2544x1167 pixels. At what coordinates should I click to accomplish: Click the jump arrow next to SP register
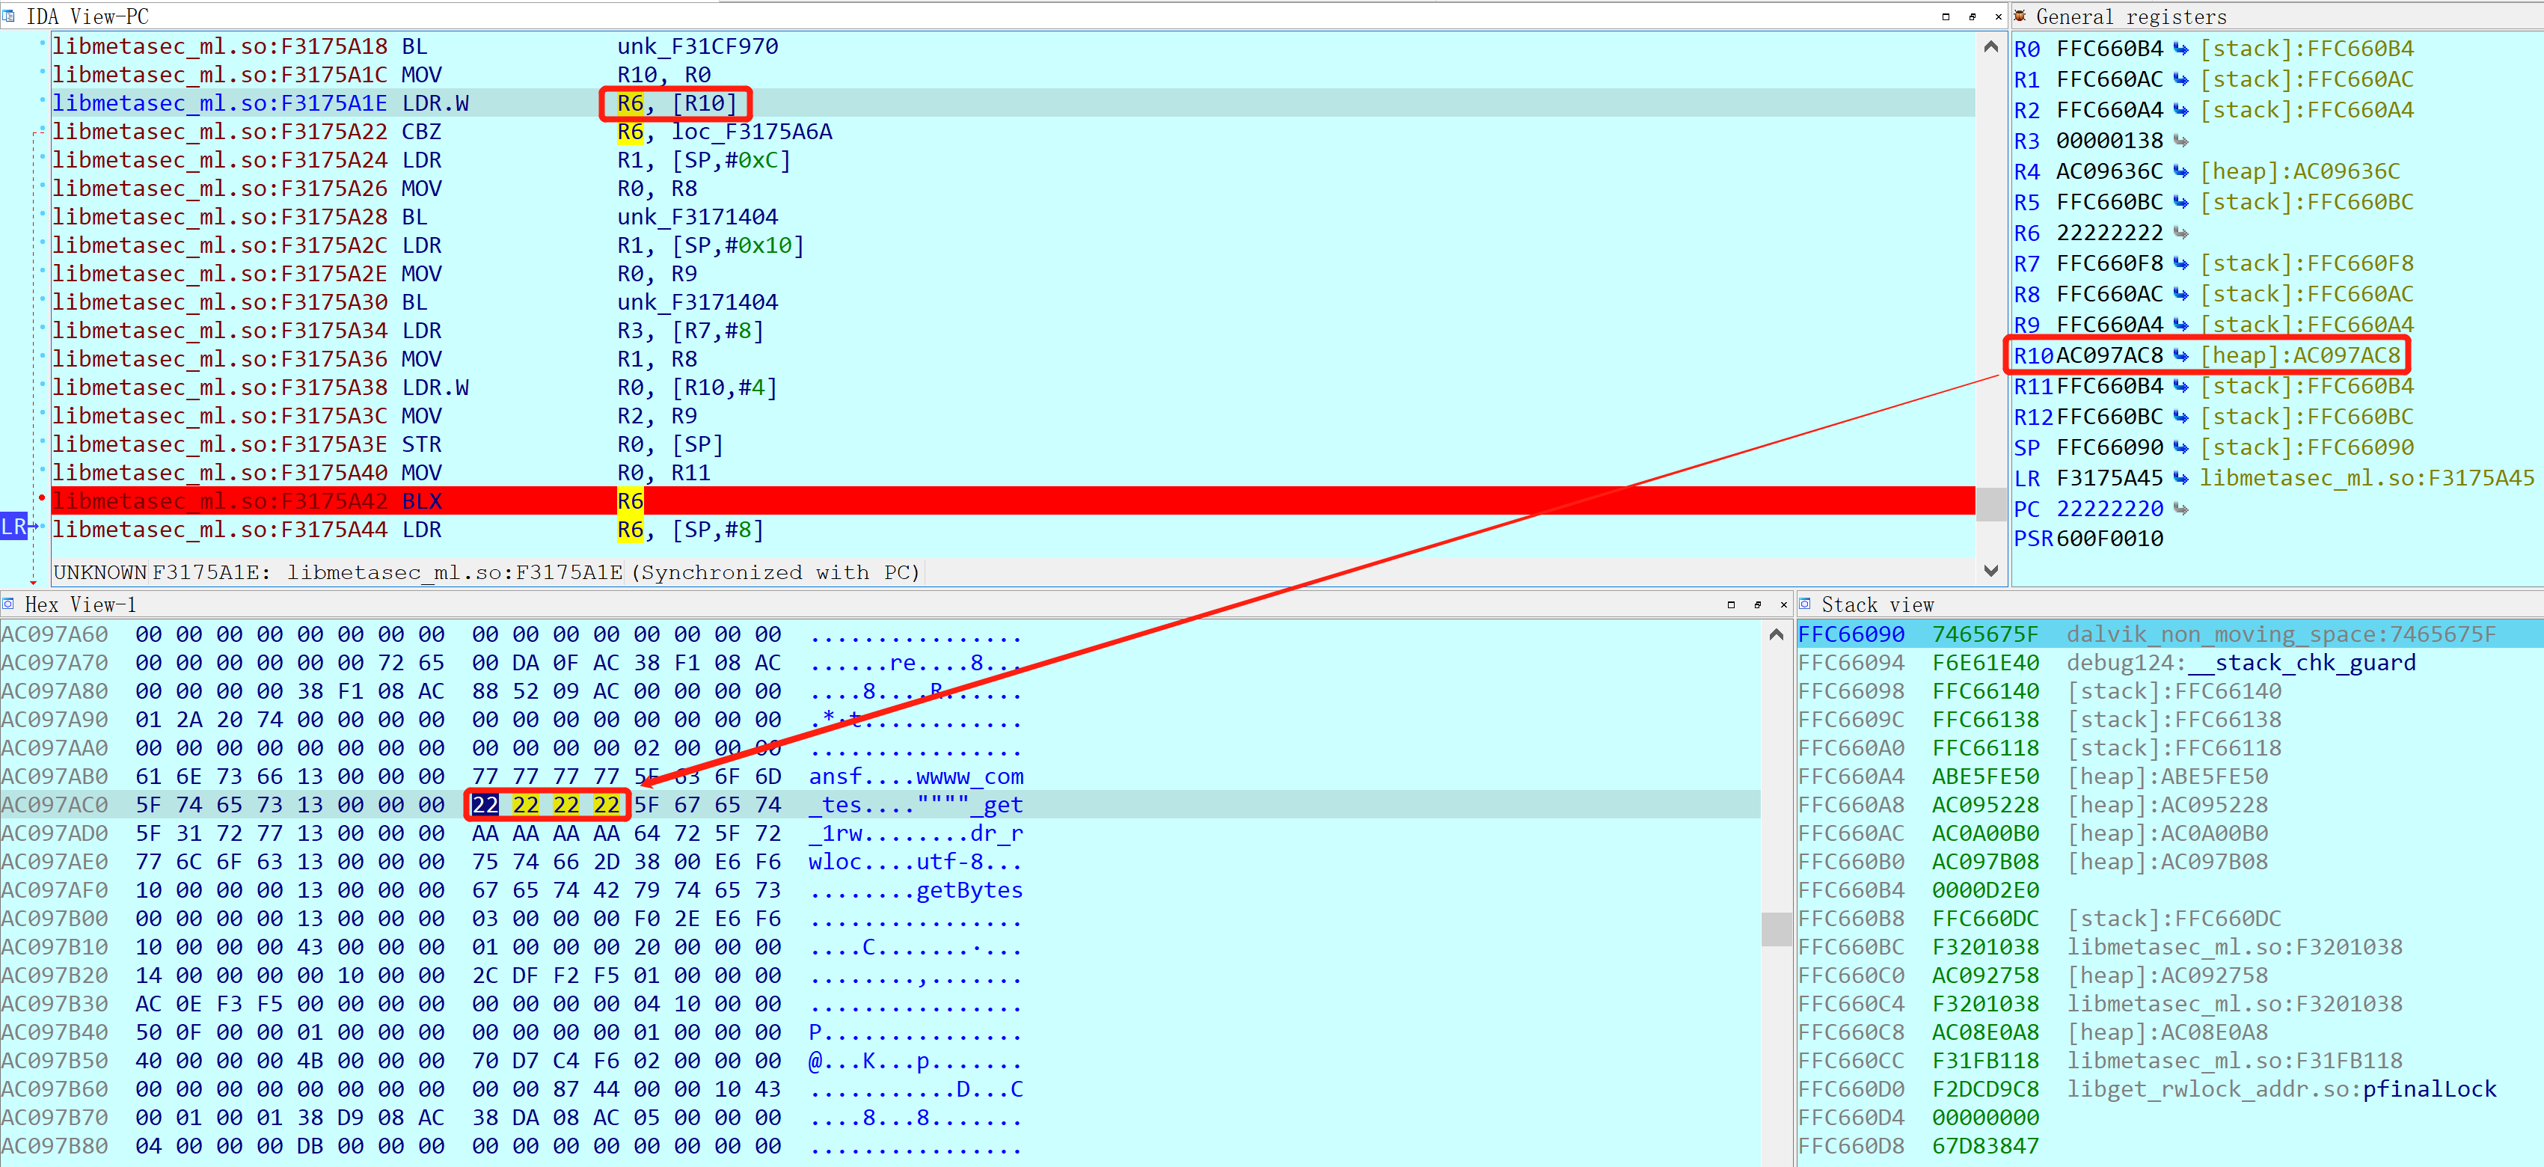tap(2181, 447)
